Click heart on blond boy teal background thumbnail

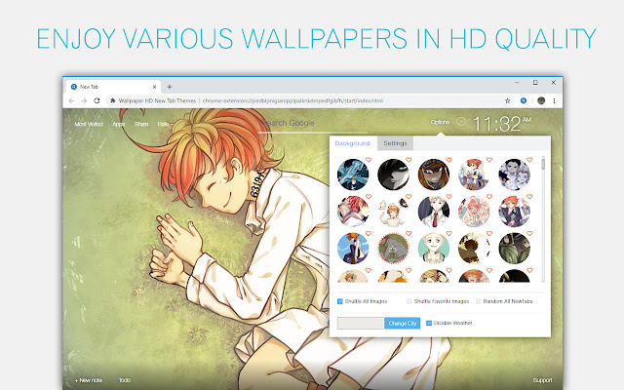[x=448, y=234]
